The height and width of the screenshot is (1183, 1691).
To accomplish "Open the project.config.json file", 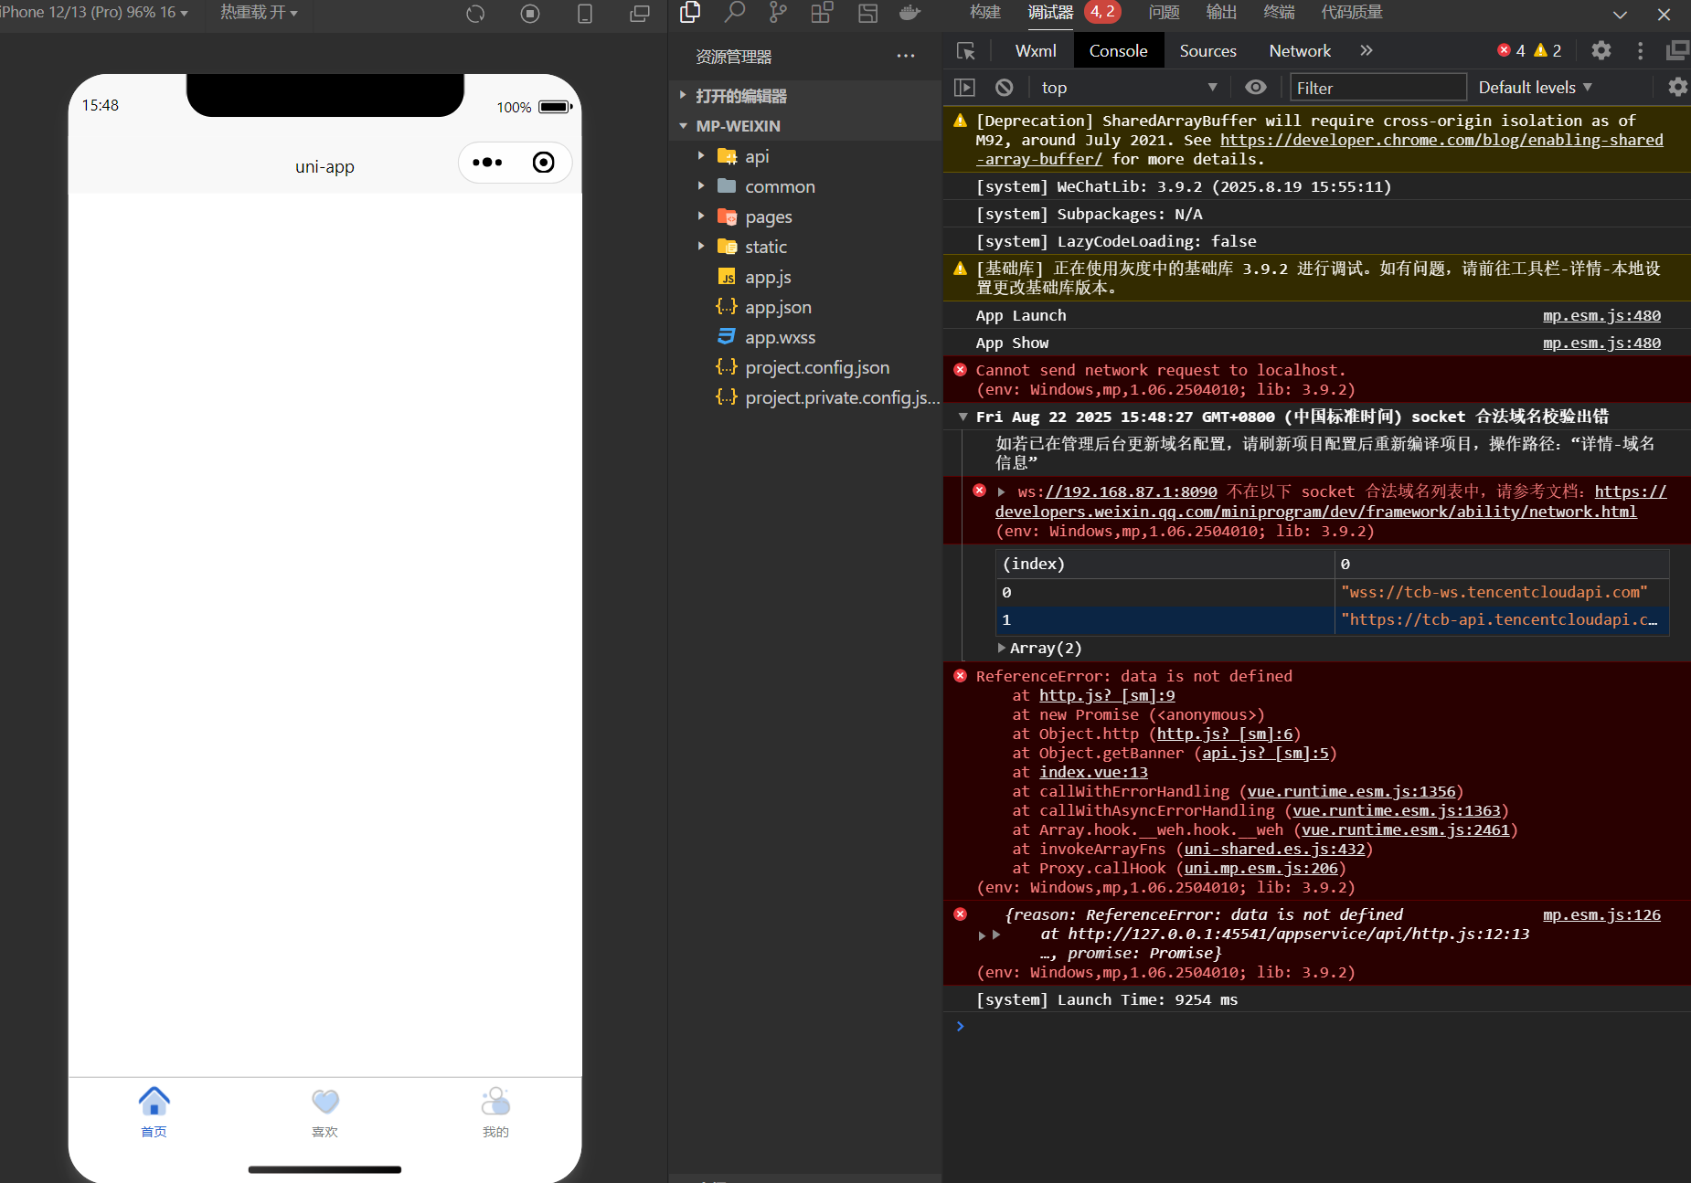I will [817, 367].
